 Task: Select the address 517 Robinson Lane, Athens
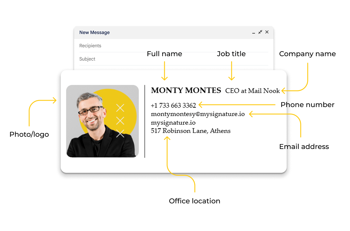tap(190, 131)
